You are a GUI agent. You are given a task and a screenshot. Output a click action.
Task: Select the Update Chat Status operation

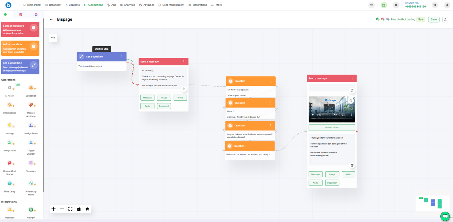tap(10, 167)
